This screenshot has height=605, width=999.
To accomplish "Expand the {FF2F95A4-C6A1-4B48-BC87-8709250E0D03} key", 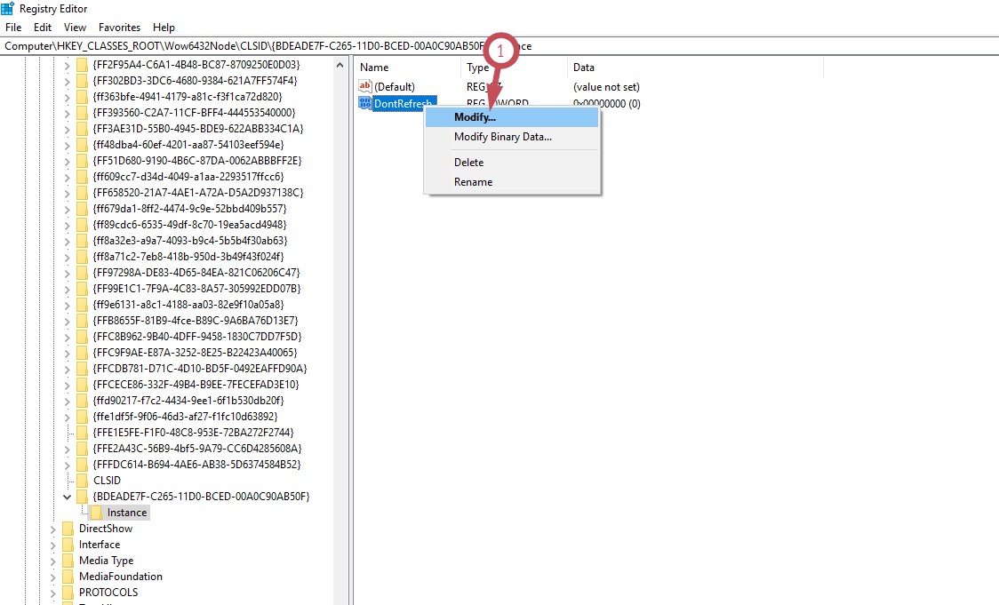I will (68, 65).
